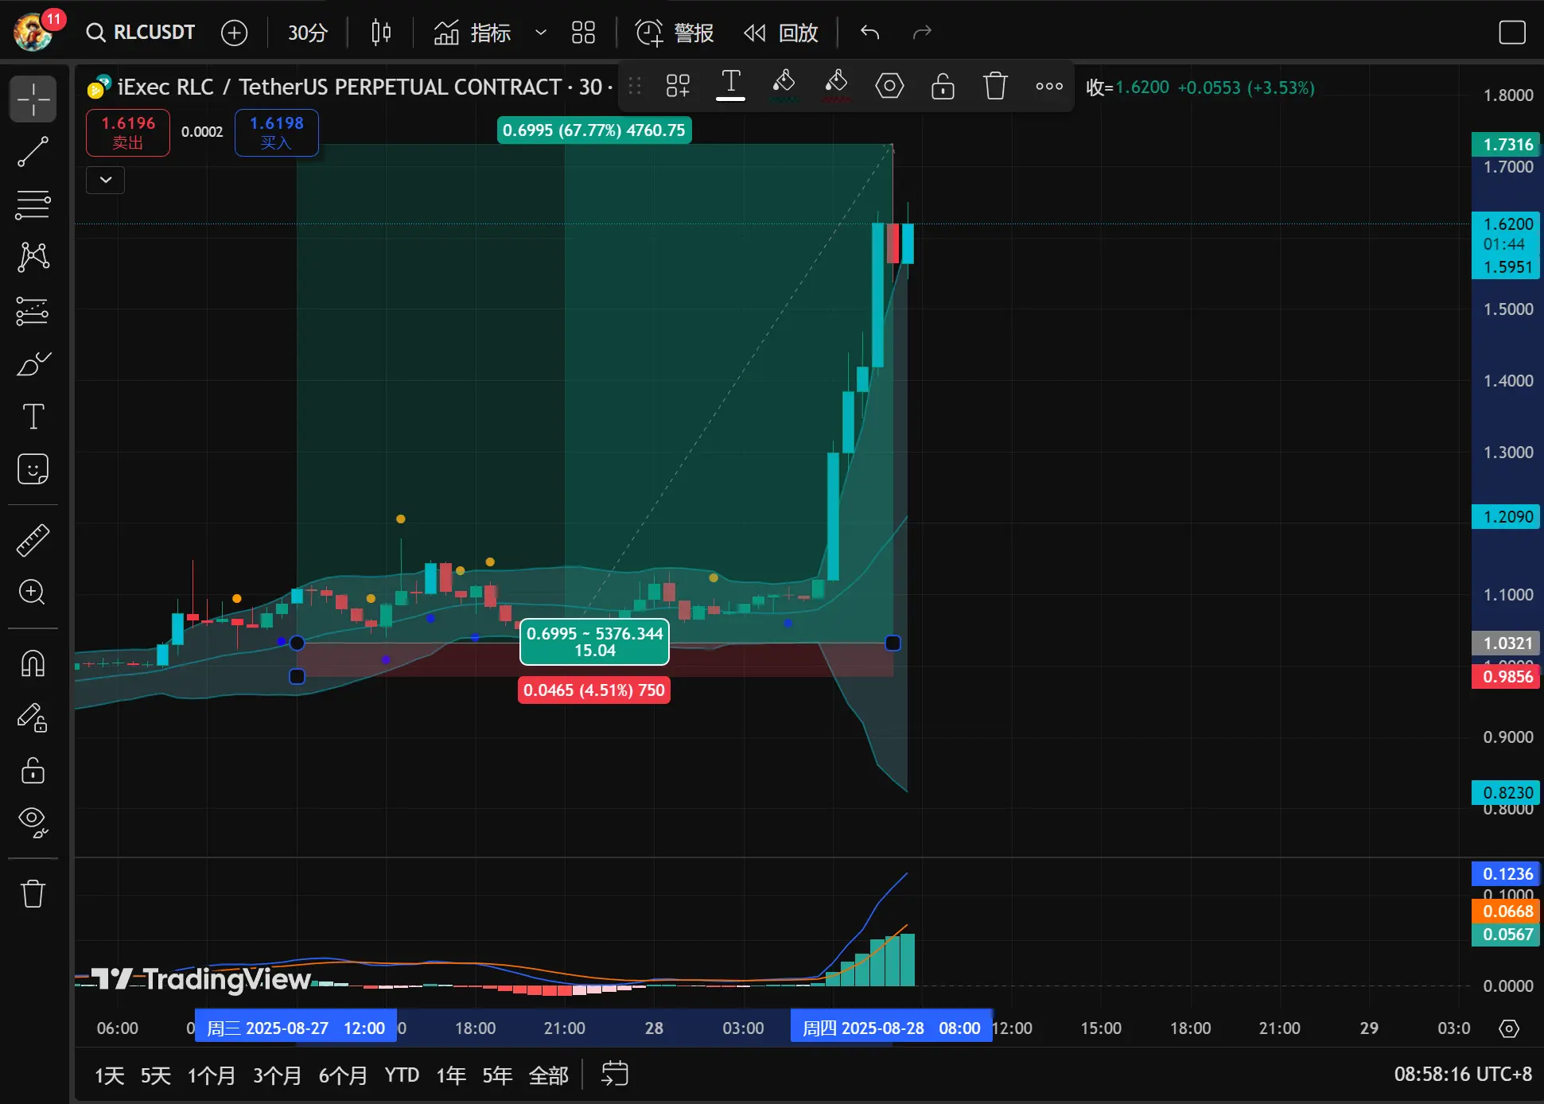Change stop zone background color
The width and height of the screenshot is (1544, 1104).
[836, 86]
